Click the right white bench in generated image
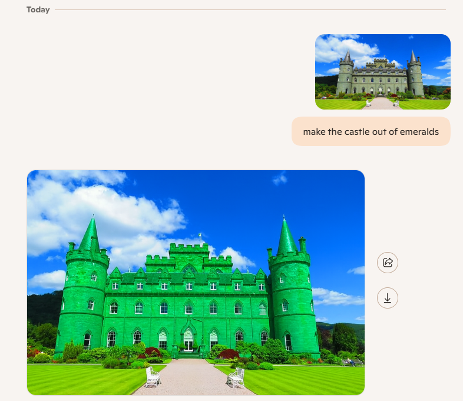 pos(237,377)
